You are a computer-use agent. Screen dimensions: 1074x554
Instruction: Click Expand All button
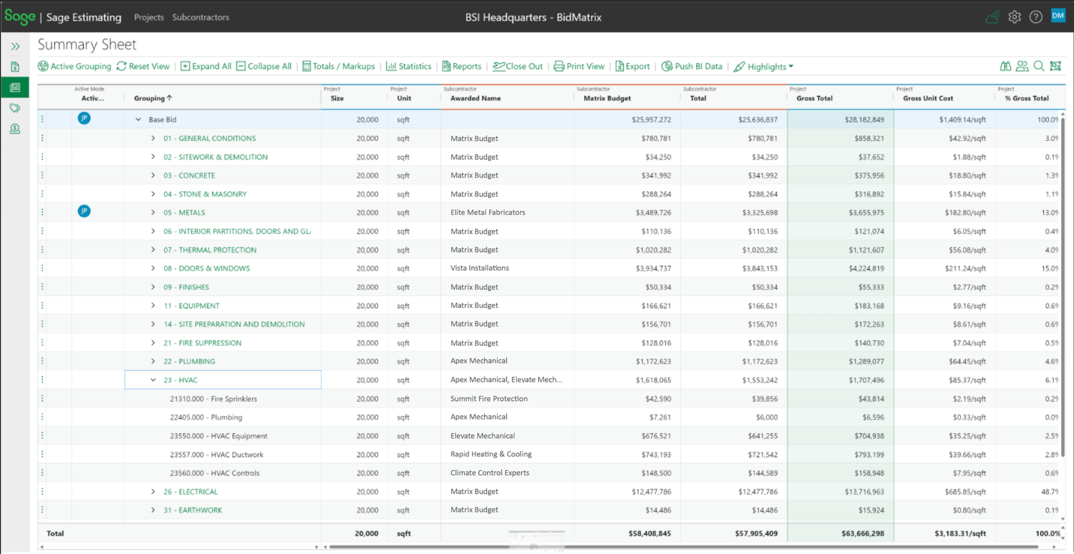206,66
